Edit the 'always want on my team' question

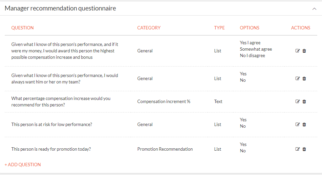(x=297, y=78)
